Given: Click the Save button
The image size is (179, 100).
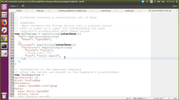Looking at the screenshot, I should click(175, 6).
